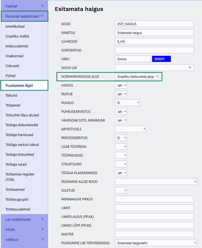Open the Periodiseeritud dropdown
This screenshot has height=248, width=202.
pos(121,138)
